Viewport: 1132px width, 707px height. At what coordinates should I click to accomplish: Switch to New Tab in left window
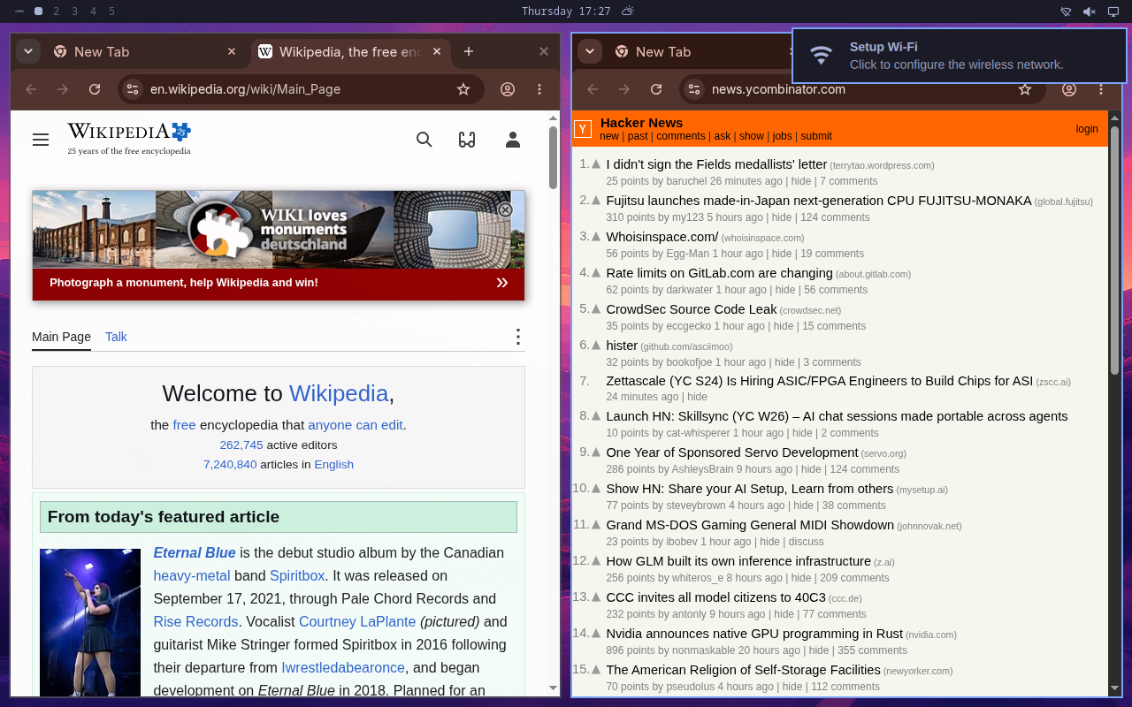[x=145, y=51]
